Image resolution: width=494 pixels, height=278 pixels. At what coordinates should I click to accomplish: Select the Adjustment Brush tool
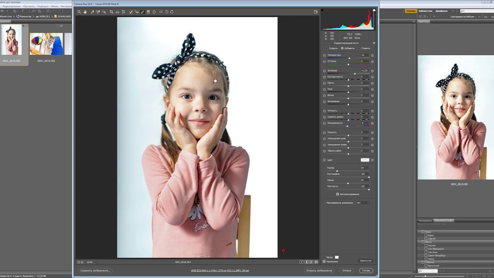tap(142, 12)
